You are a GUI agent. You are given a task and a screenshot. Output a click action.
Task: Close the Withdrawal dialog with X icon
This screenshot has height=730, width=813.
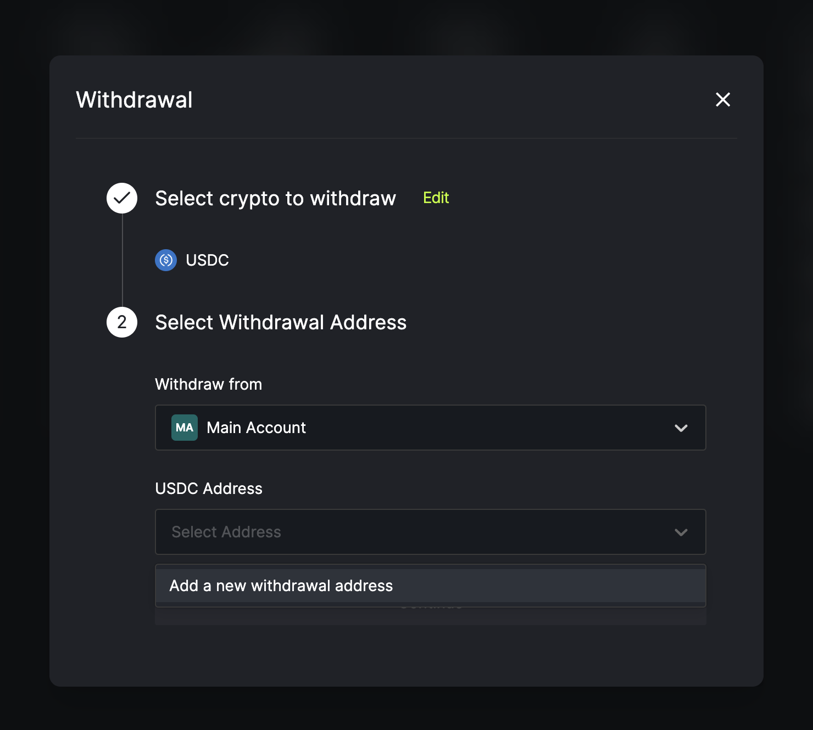[723, 99]
